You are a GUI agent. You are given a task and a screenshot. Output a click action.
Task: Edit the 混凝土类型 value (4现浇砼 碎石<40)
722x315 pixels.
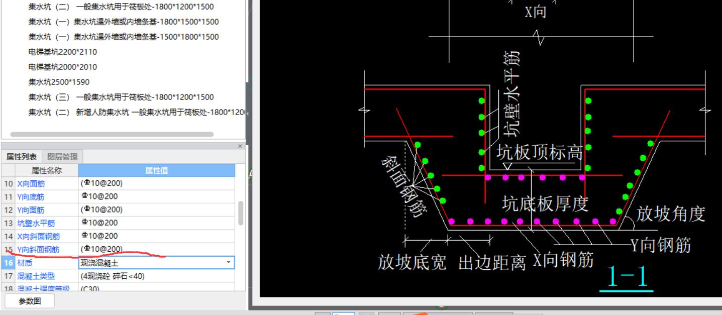point(156,275)
